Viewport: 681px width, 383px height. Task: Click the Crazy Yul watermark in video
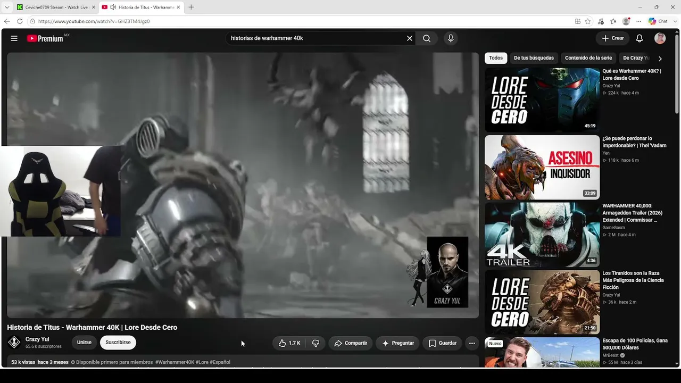click(x=447, y=272)
